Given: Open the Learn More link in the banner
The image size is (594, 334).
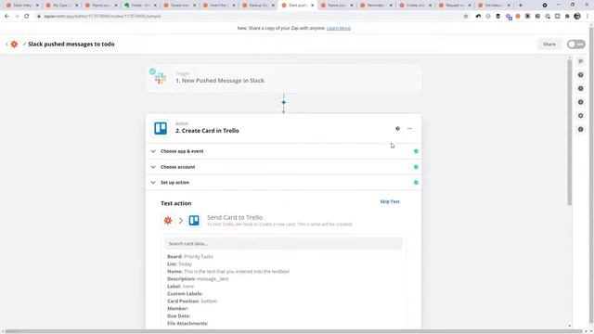Looking at the screenshot, I should (x=338, y=28).
